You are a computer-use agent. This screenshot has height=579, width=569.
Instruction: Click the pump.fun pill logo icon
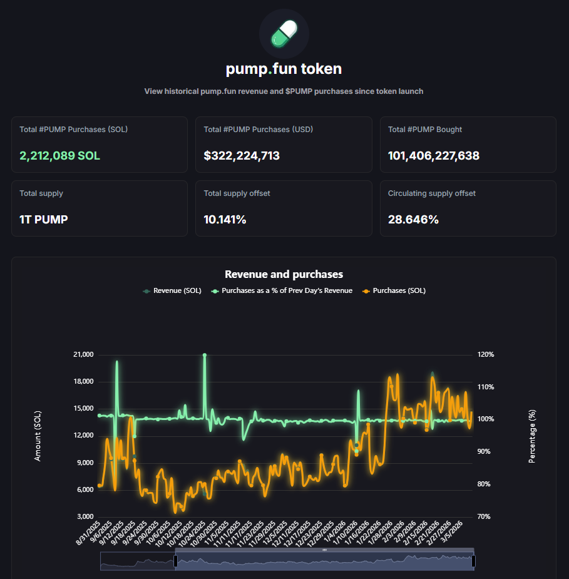284,34
